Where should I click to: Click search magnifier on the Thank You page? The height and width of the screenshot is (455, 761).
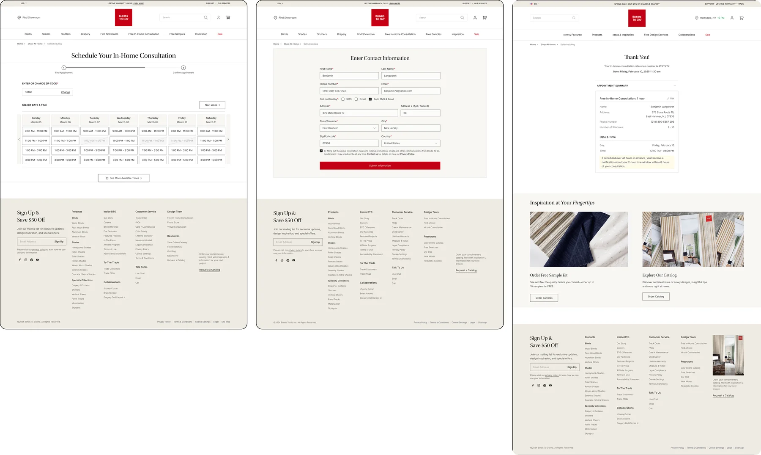pyautogui.click(x=574, y=18)
